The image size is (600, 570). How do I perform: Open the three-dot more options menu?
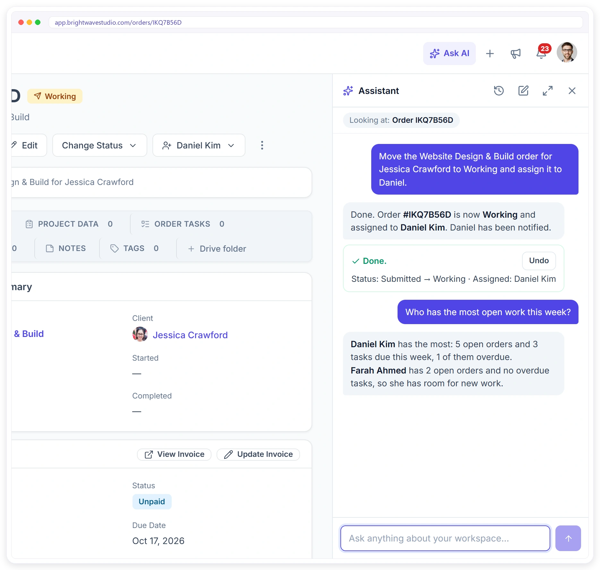pyautogui.click(x=262, y=145)
